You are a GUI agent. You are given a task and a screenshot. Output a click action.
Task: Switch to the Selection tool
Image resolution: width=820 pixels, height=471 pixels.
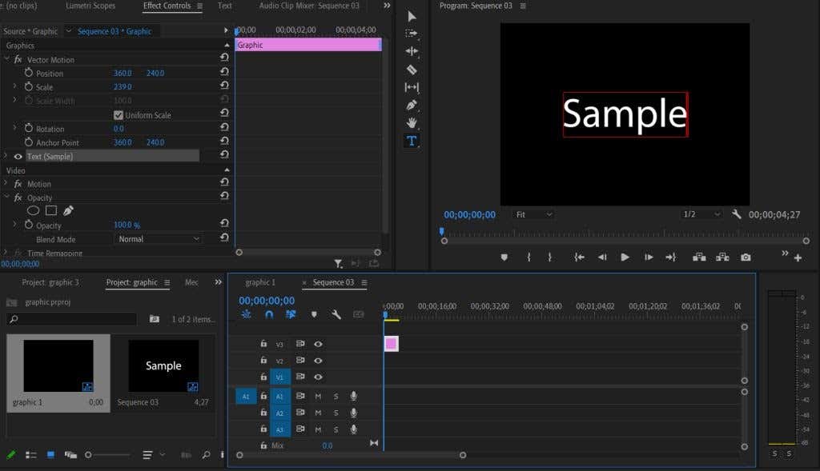tap(412, 16)
